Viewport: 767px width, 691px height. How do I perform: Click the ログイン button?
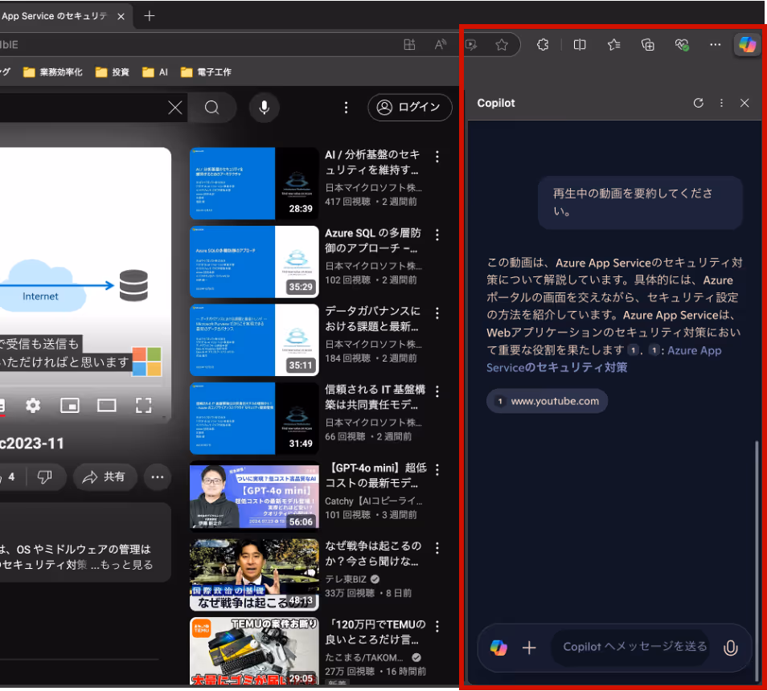[410, 107]
